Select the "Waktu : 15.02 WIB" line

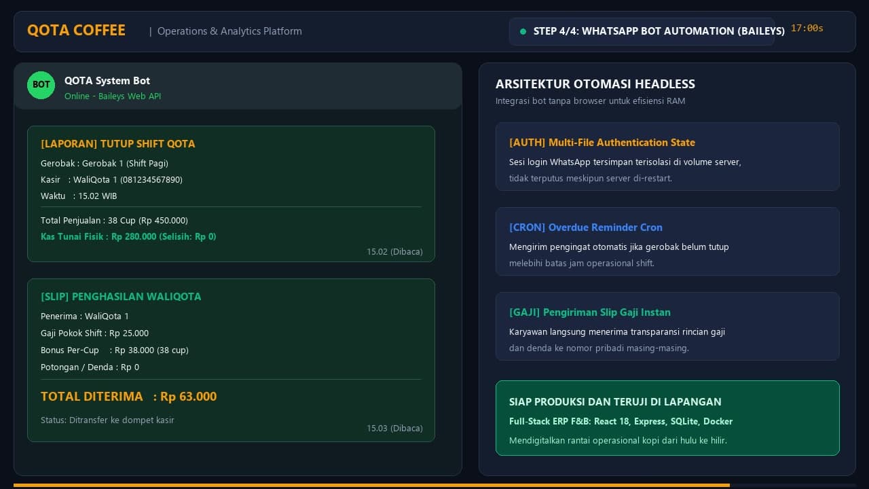pyautogui.click(x=79, y=196)
